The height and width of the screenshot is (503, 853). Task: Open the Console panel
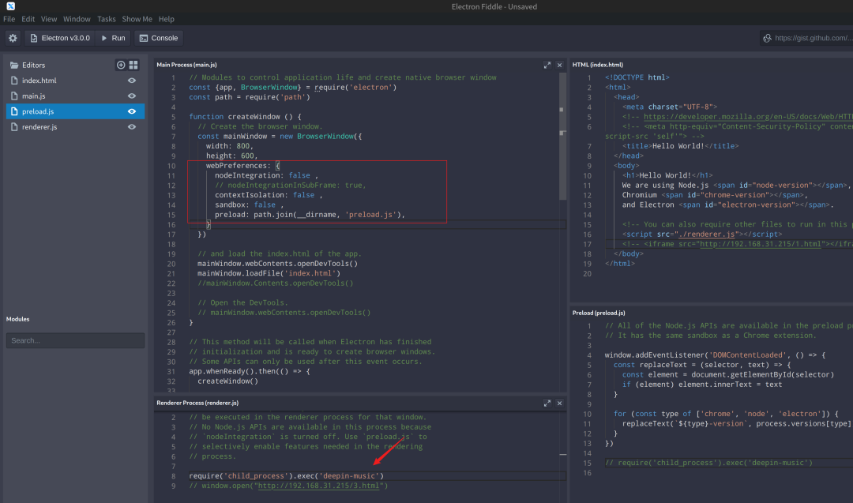coord(159,38)
